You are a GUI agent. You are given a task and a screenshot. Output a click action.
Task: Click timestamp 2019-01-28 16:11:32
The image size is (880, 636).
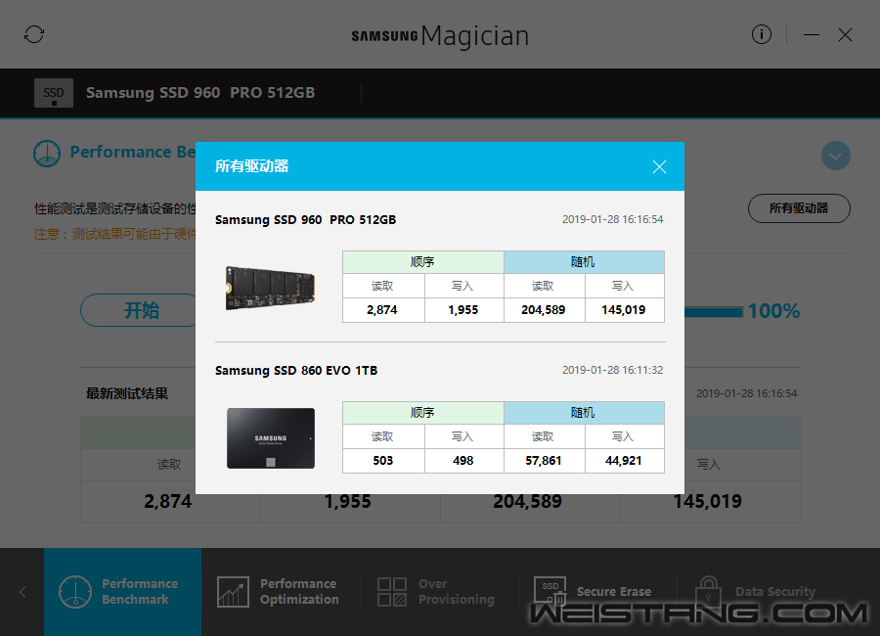[613, 370]
